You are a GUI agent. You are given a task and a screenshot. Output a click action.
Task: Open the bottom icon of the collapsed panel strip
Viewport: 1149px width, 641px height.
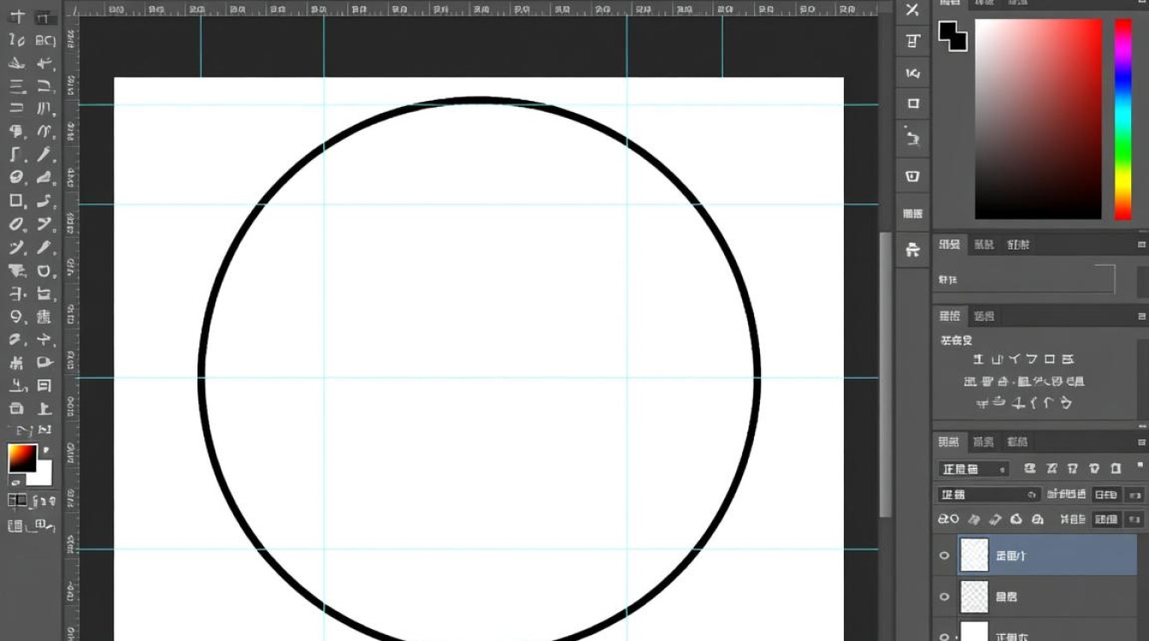913,250
